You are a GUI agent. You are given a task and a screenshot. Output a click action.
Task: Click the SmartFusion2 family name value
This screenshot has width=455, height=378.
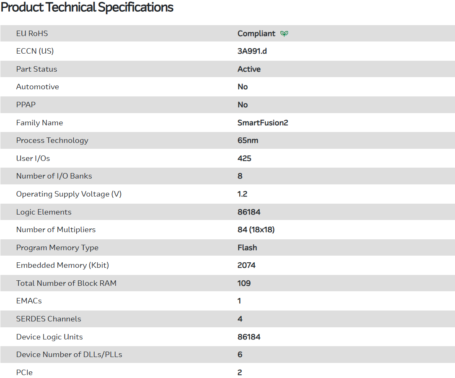coord(263,123)
